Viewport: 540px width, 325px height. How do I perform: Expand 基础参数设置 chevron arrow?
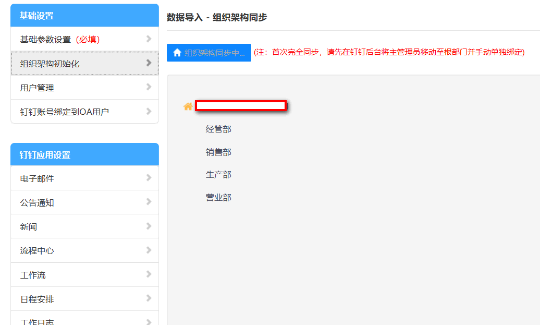149,39
